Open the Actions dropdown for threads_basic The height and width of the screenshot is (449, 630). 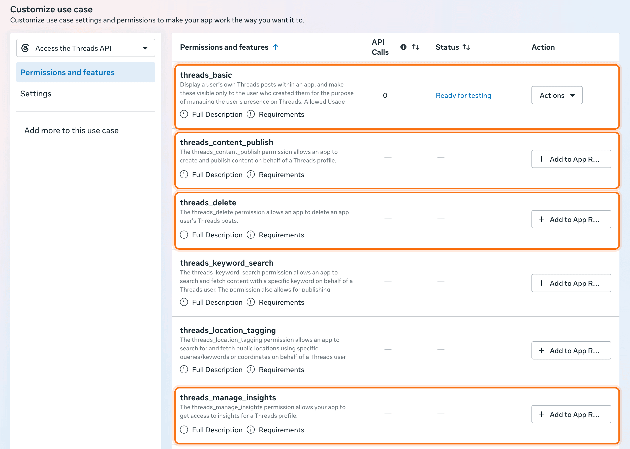click(x=557, y=95)
